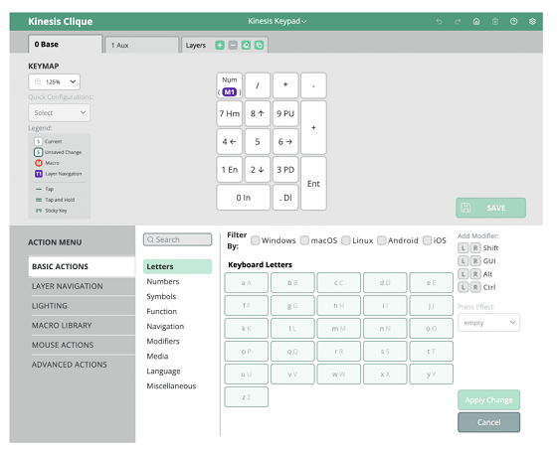Image resolution: width=557 pixels, height=454 pixels.
Task: Select Numbers category
Action: [163, 281]
